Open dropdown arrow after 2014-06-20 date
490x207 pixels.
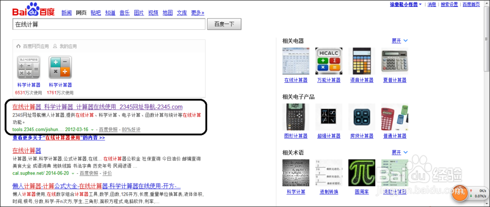tap(73, 173)
